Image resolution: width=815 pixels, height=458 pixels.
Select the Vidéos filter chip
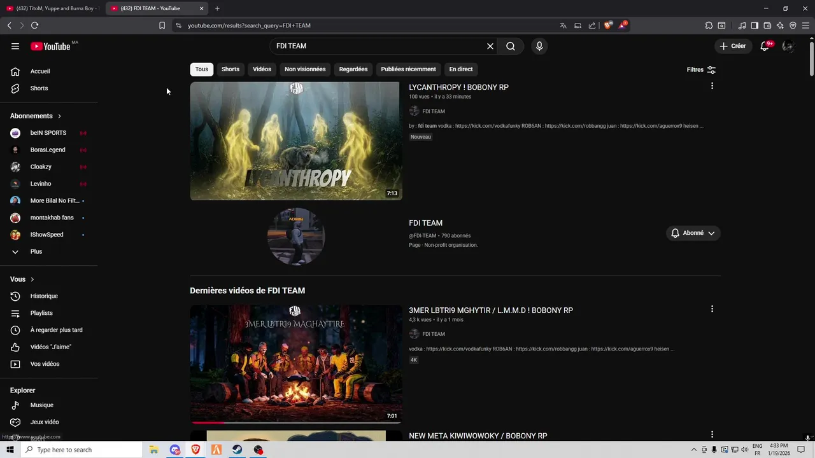[x=262, y=69]
